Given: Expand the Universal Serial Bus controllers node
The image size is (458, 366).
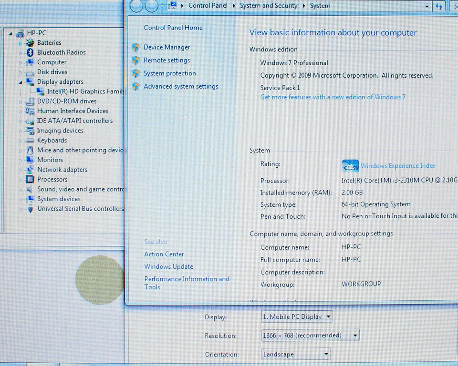Looking at the screenshot, I should [20, 209].
